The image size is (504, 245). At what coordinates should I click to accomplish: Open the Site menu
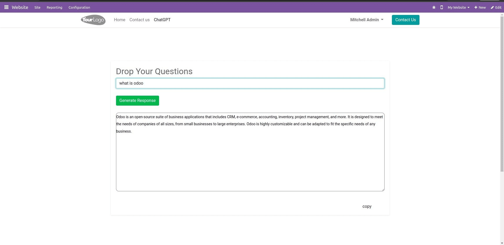(37, 7)
